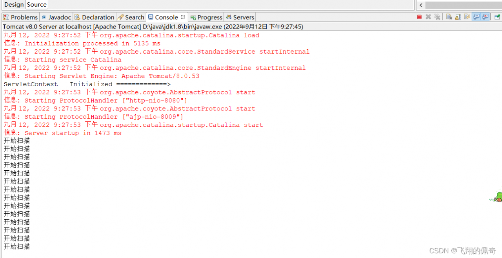Toggle Word Wrap in console

tap(467, 17)
